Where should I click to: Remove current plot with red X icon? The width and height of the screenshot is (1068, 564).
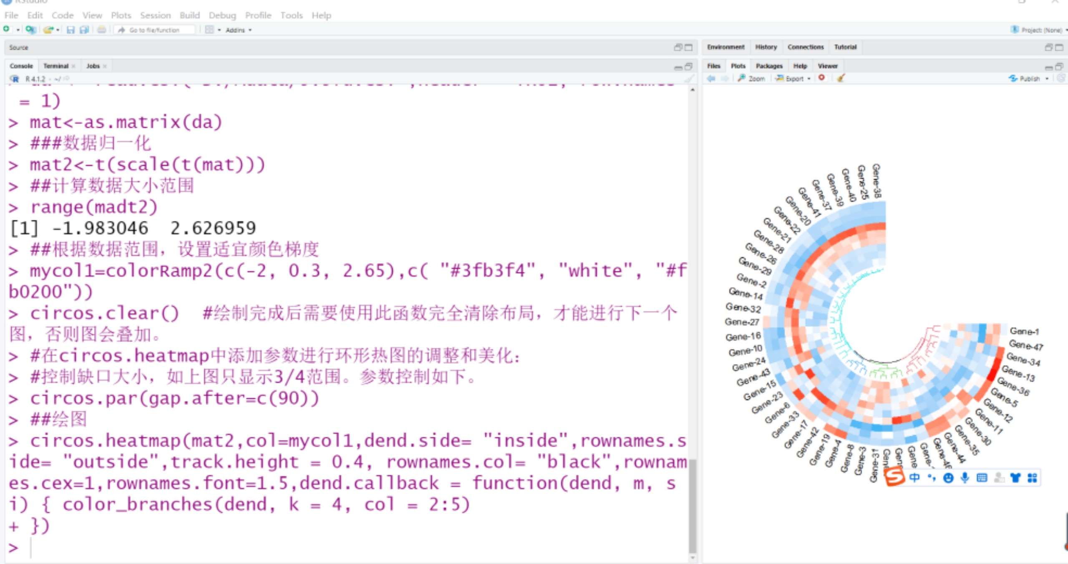(x=821, y=78)
